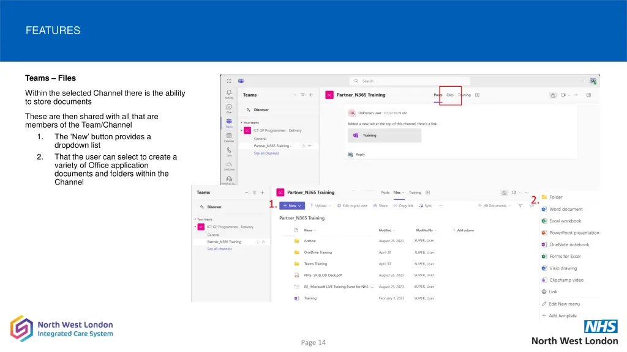Click Sync in the Files toolbar
This screenshot has width=627, height=352.
click(x=426, y=206)
